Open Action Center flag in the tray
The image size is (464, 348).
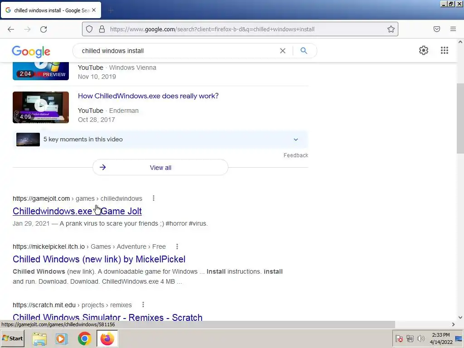(x=399, y=338)
